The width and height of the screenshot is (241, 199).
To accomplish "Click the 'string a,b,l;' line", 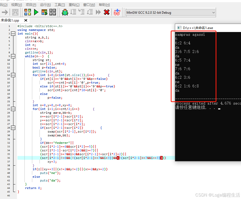I will point(37,38).
